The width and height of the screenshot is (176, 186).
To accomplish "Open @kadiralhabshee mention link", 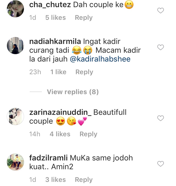I will pyautogui.click(x=100, y=59).
